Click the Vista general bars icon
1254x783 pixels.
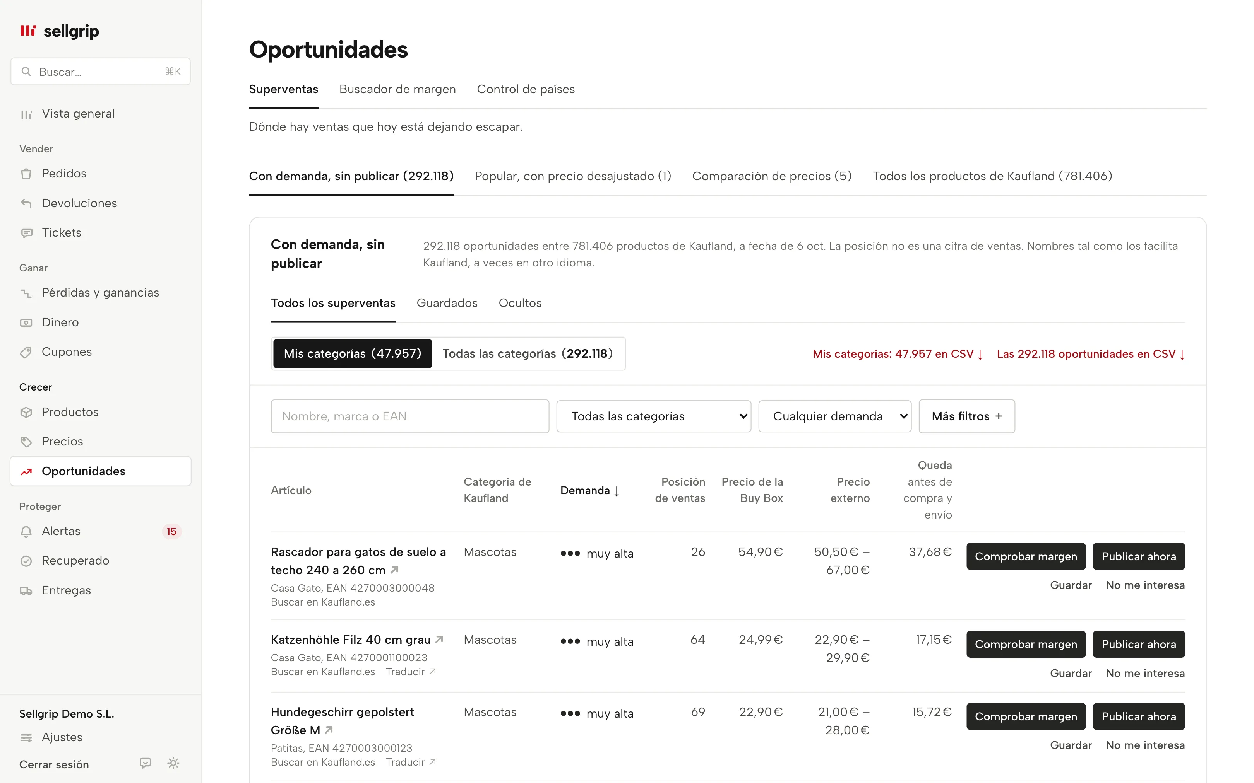26,114
